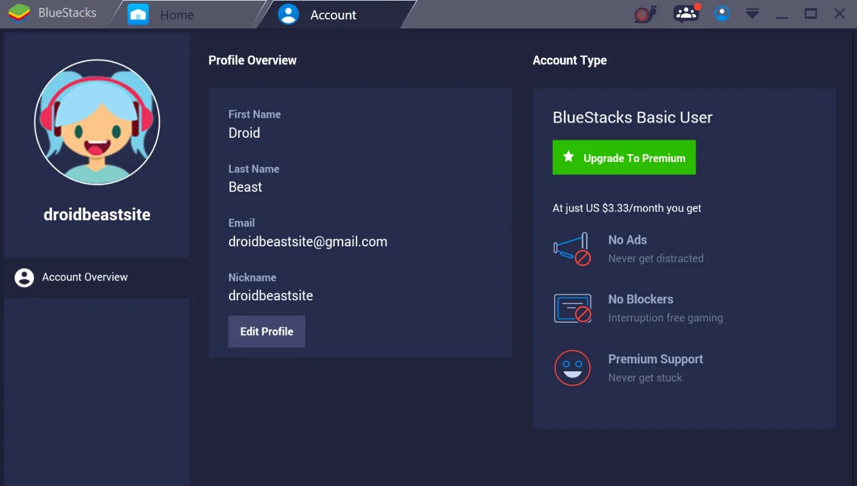
Task: Click the No Ads feature title
Action: [627, 240]
